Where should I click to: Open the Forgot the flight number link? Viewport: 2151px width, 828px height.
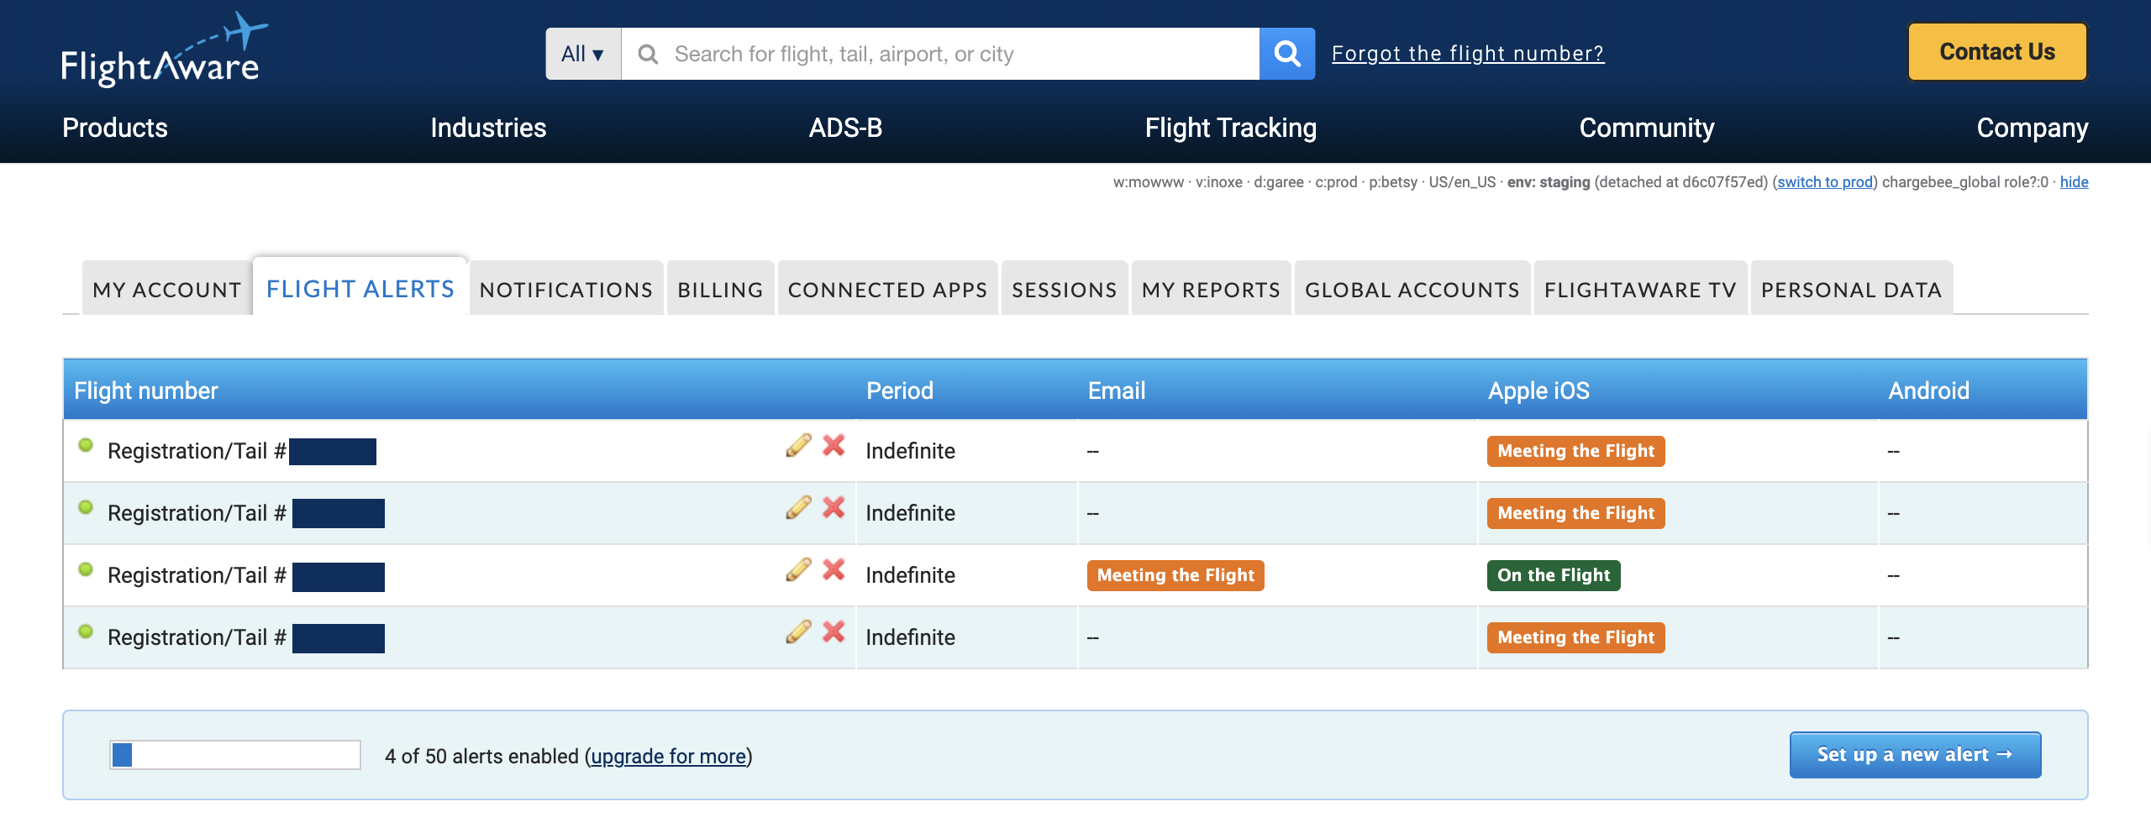[1468, 54]
